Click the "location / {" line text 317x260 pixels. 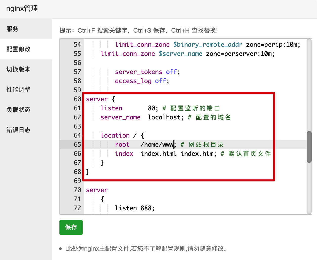[122, 136]
